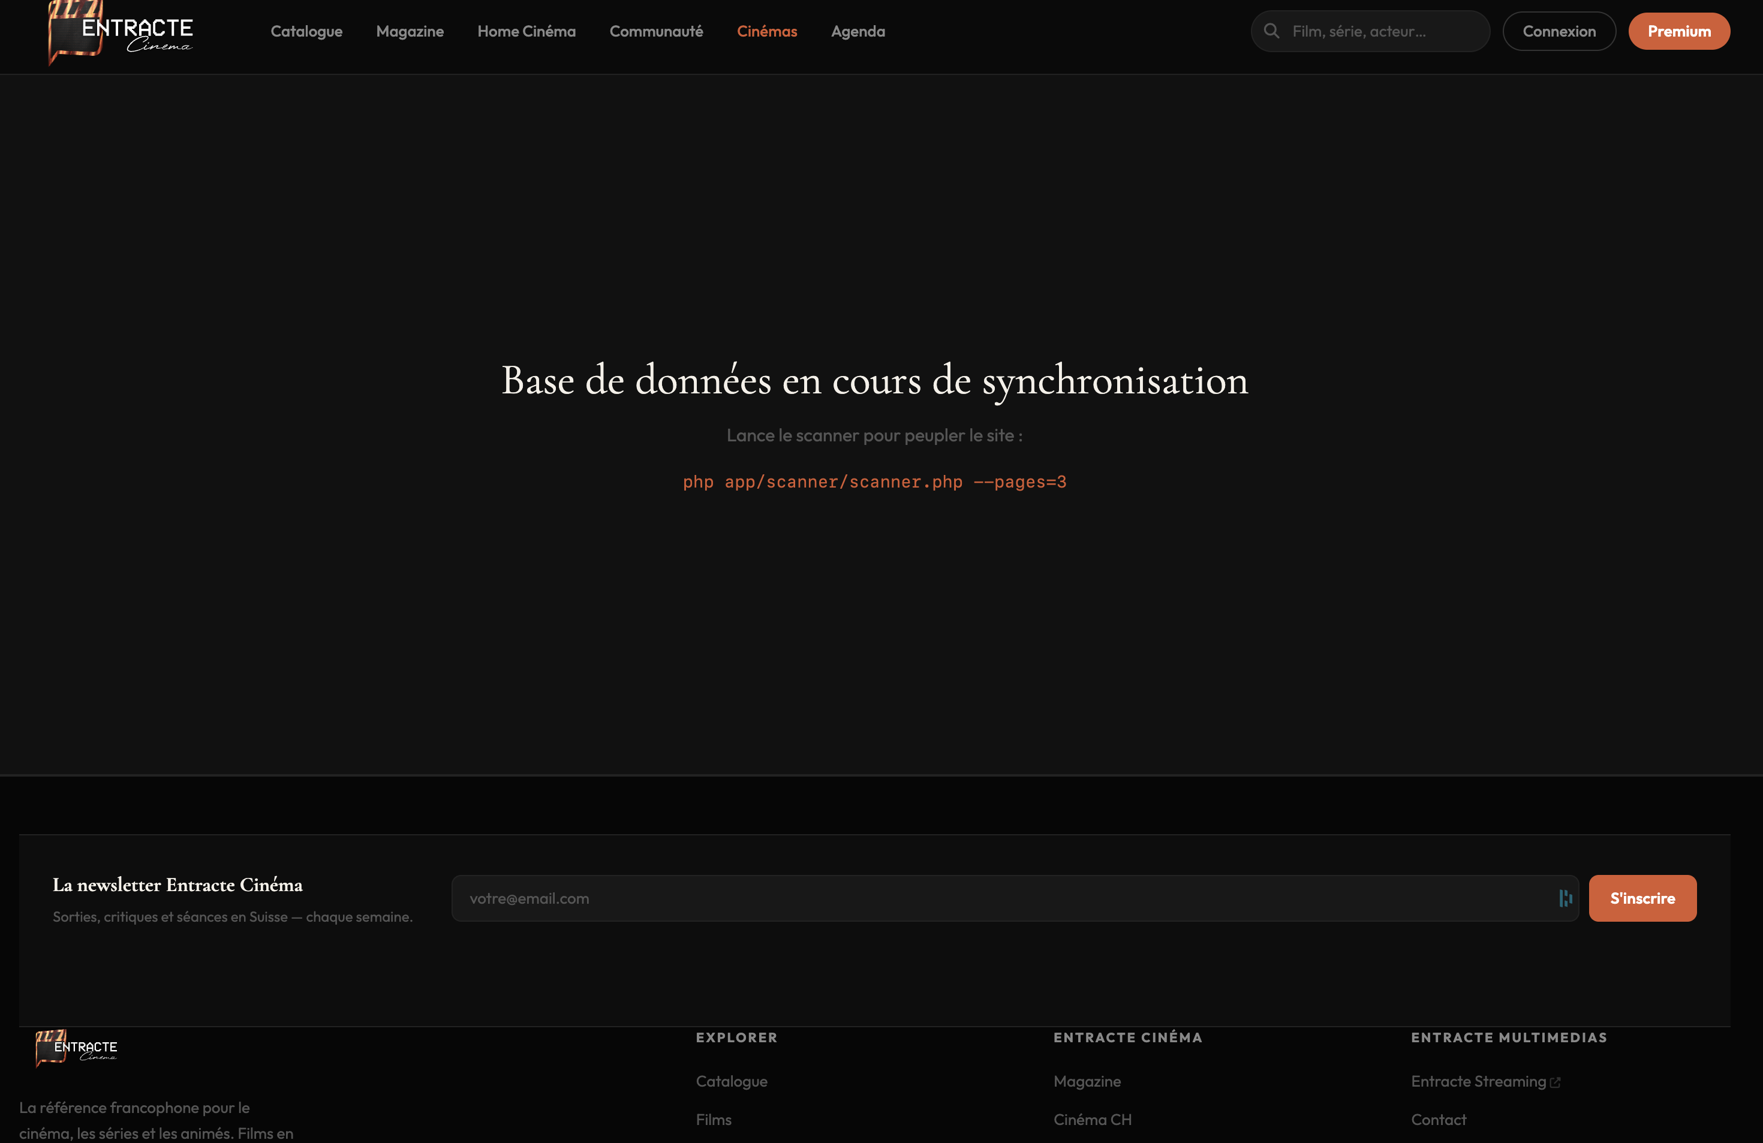Open the Agenda navigation item

click(858, 31)
